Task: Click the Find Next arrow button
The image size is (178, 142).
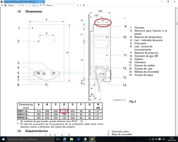Action: [x=80, y=5]
